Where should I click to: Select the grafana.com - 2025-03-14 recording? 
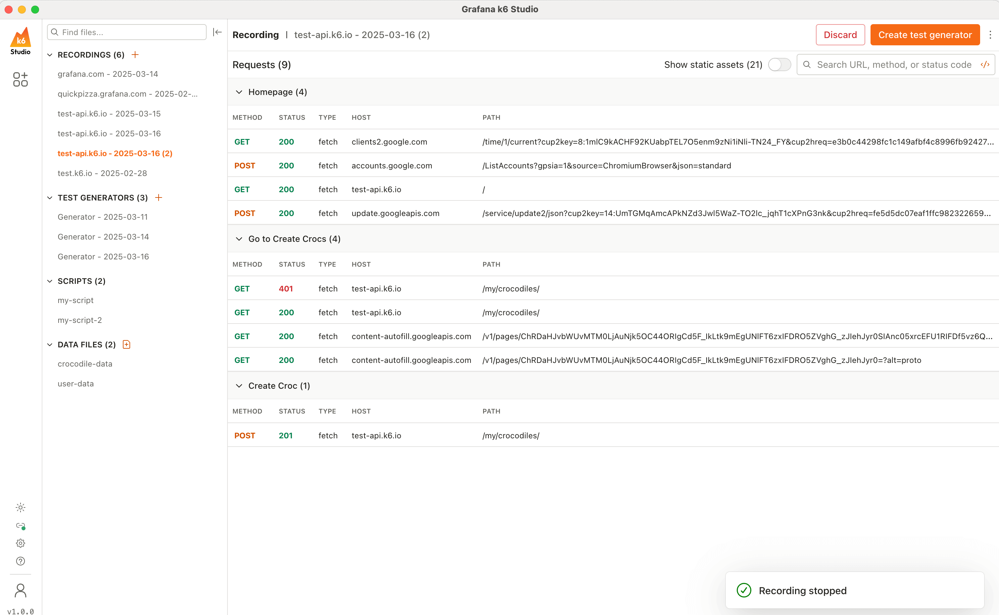108,74
